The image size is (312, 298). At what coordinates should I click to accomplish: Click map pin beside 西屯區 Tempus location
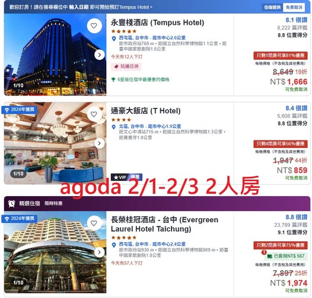click(114, 39)
